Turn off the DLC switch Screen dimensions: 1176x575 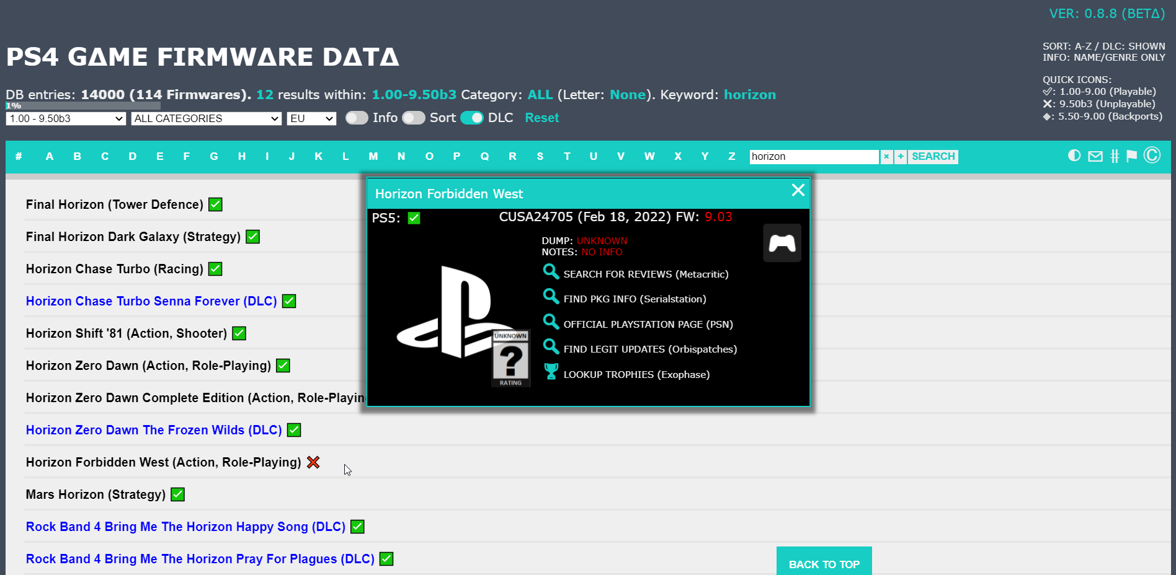pyautogui.click(x=472, y=118)
